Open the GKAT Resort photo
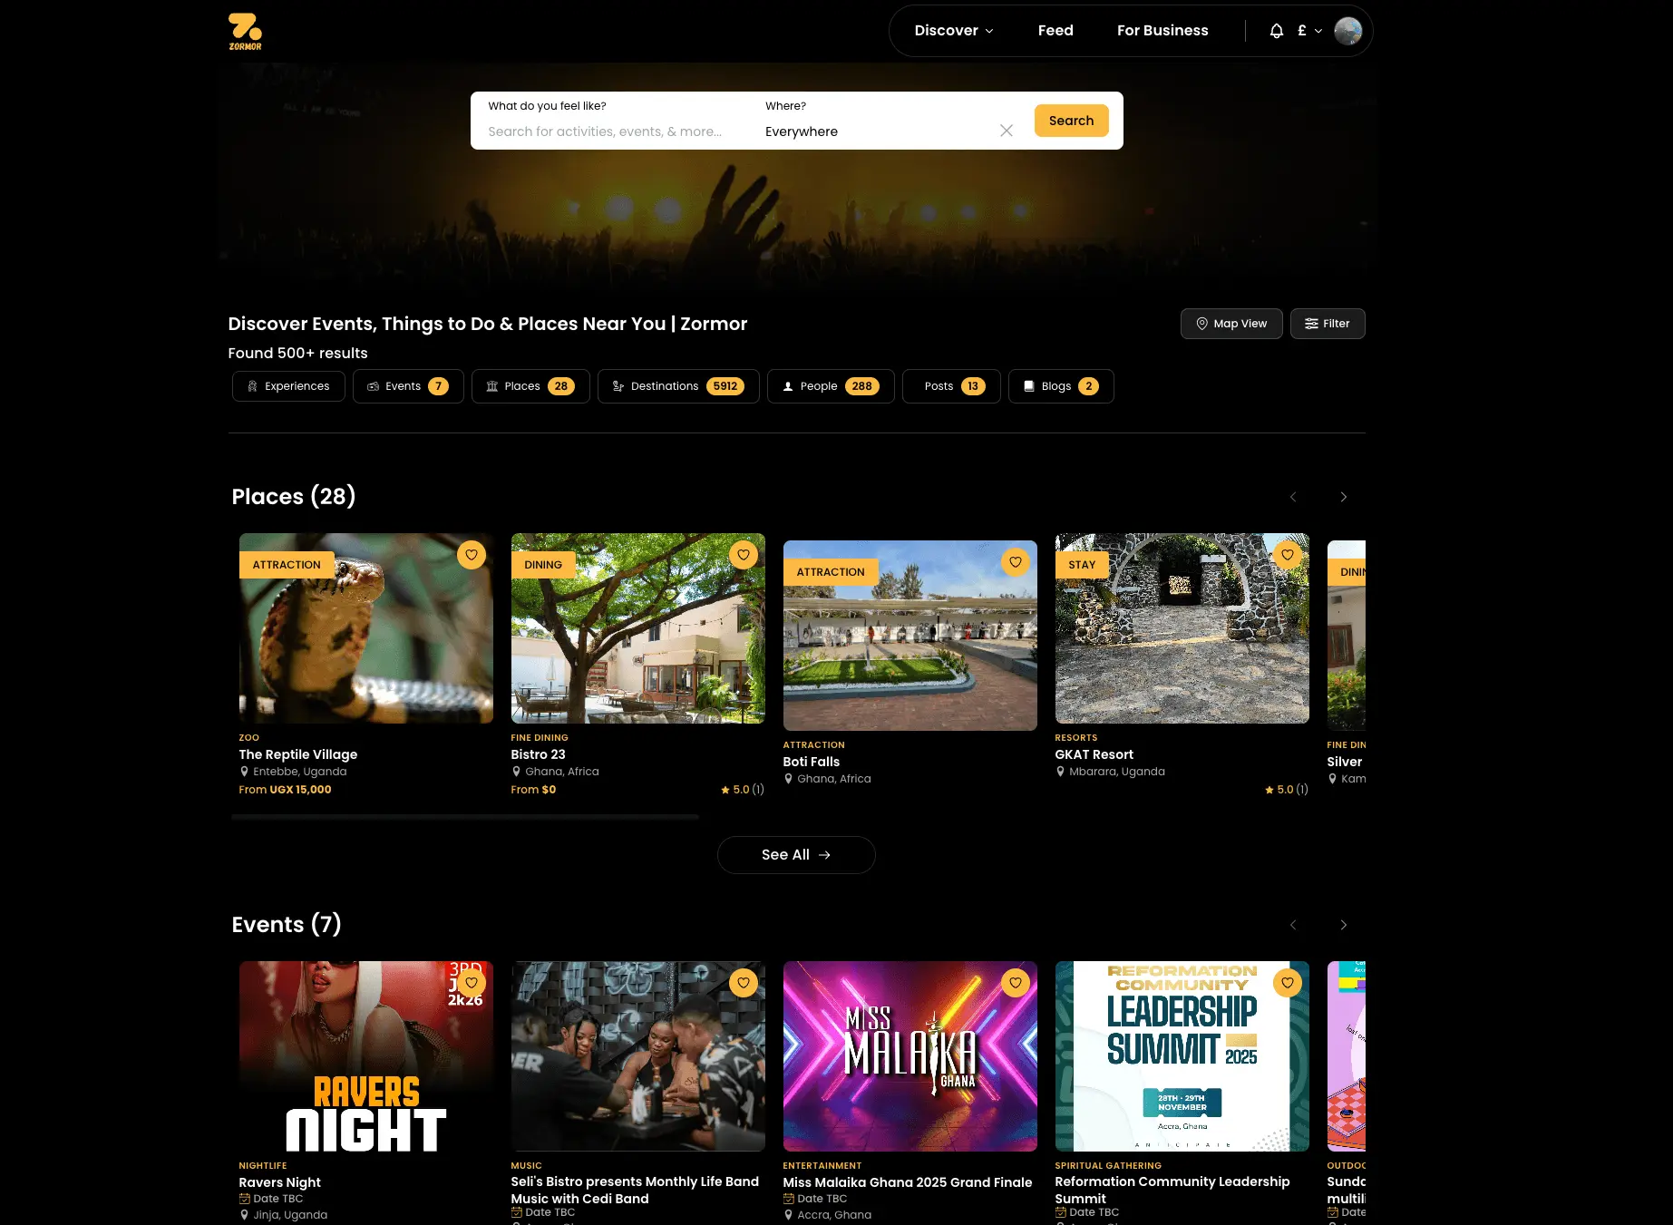Screen dimensions: 1673x1225 1182,628
